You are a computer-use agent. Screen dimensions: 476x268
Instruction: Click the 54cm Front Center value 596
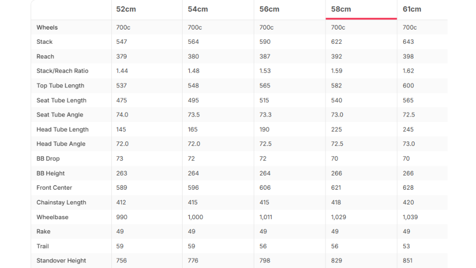pos(193,188)
